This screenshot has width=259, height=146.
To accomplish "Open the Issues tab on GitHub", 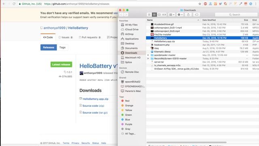I will 66,37.
